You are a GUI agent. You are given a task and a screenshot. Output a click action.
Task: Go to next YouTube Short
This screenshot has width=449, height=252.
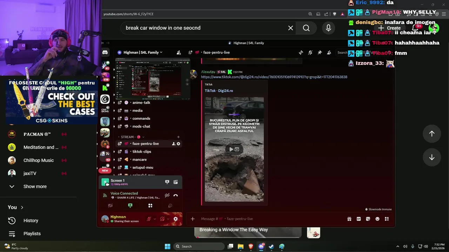pyautogui.click(x=432, y=157)
